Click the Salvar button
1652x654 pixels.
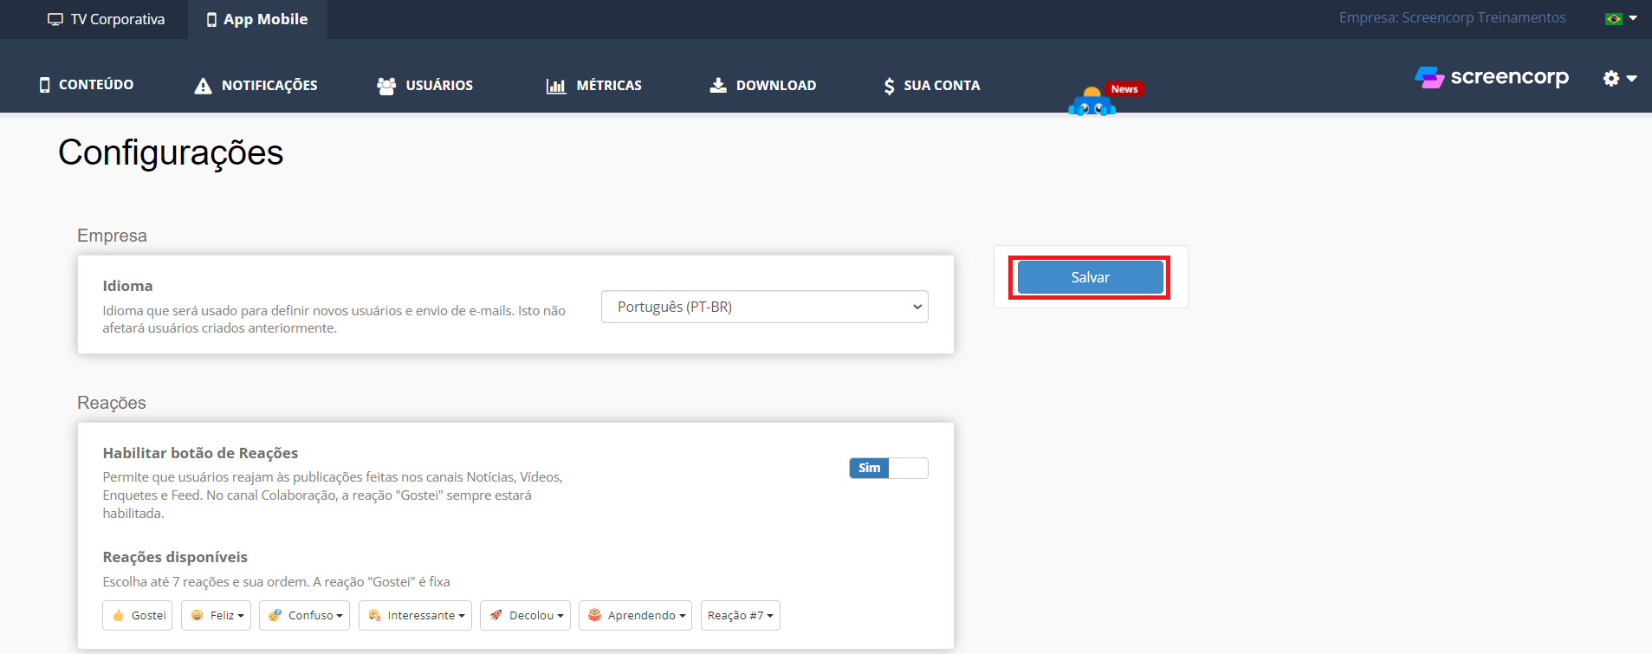[x=1090, y=277]
